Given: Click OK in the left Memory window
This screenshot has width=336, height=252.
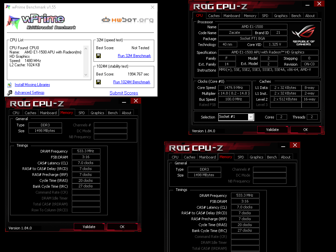Looking at the screenshot, I should click(122, 227).
